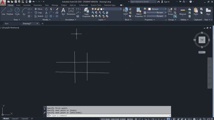Expand the Layers panel
214x120 pixels.
tap(102, 20)
